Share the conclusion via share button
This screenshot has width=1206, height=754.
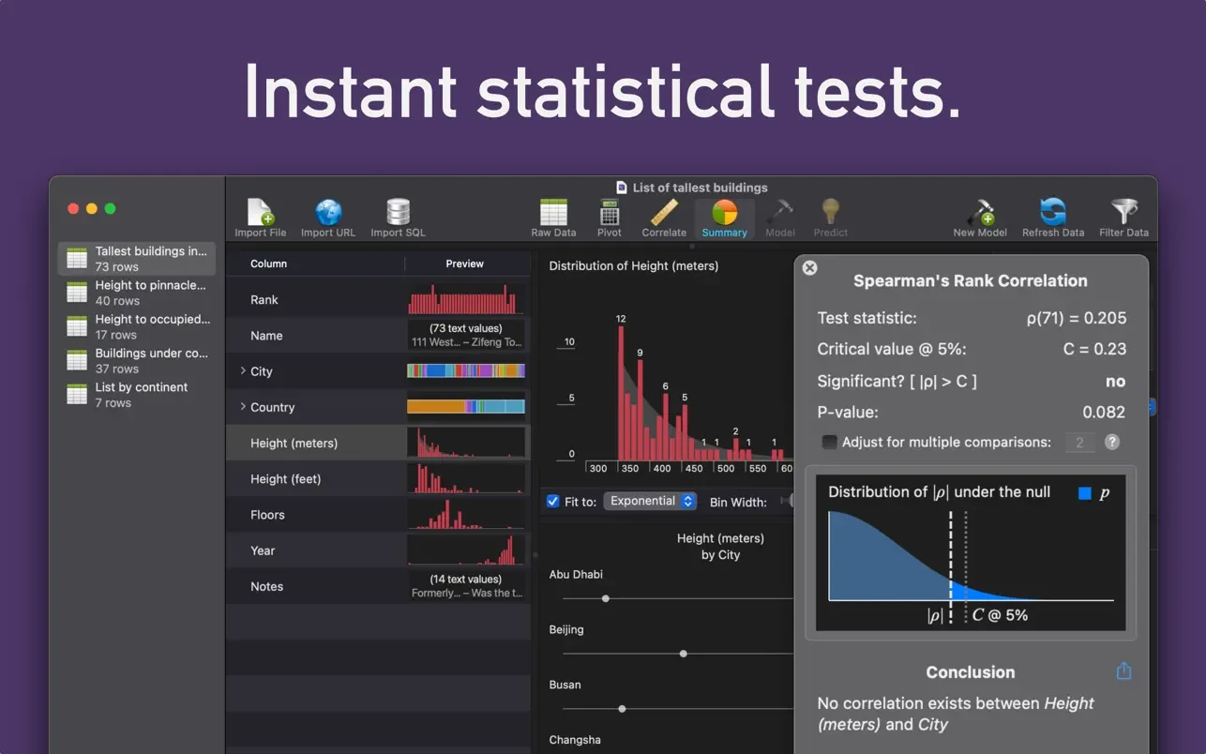1123,671
